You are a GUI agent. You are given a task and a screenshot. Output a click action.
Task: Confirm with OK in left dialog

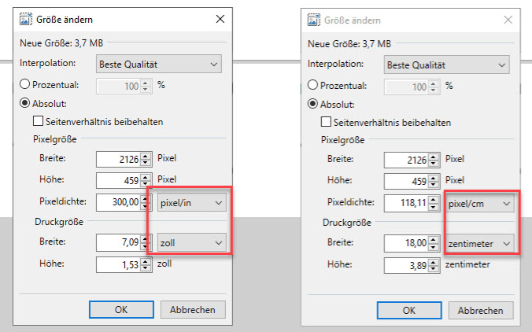point(121,310)
